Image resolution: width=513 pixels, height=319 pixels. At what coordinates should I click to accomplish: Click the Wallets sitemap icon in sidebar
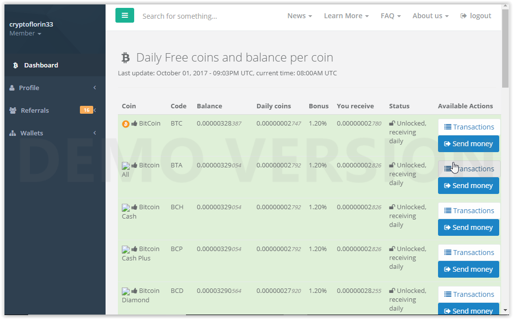pyautogui.click(x=13, y=133)
